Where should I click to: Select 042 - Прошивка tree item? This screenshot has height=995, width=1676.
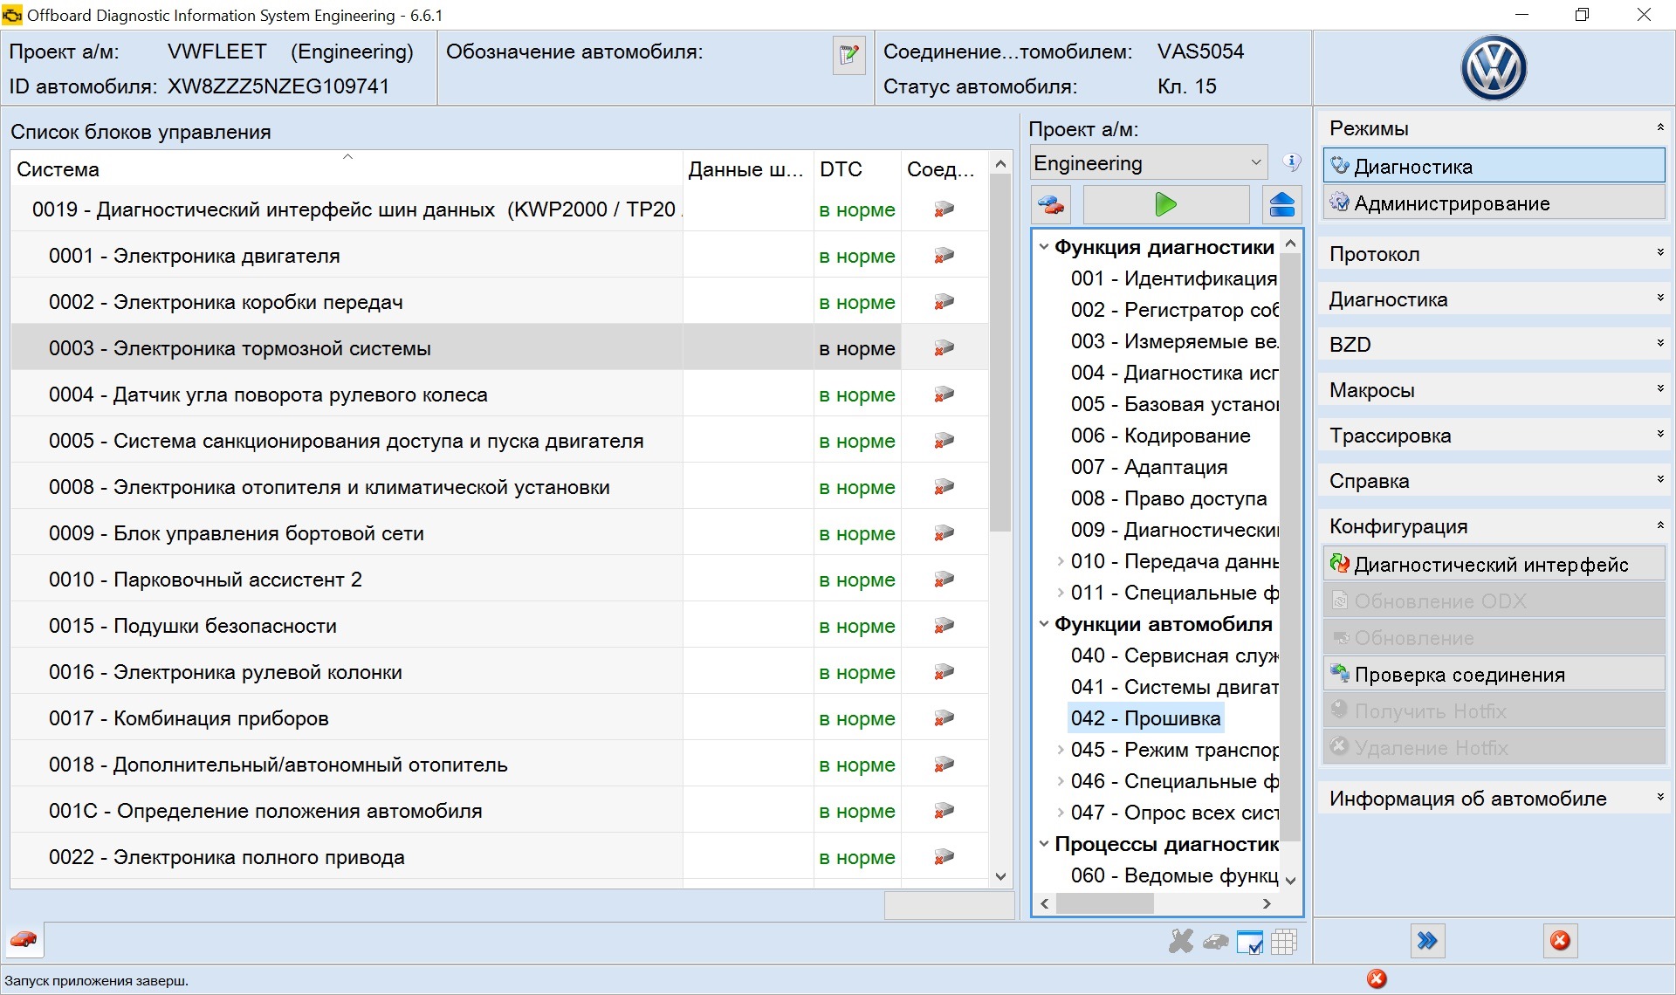1145,718
